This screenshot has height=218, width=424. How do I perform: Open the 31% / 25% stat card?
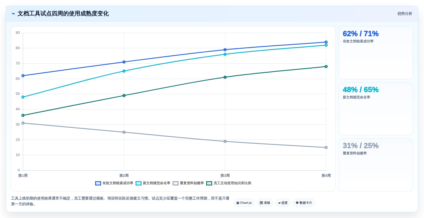point(376,165)
